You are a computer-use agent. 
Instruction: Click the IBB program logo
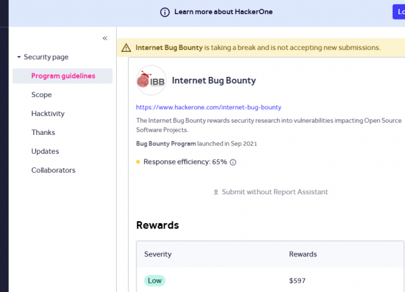(151, 80)
